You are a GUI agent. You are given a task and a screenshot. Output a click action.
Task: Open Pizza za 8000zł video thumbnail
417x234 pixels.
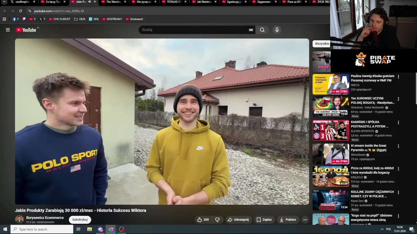click(331, 176)
